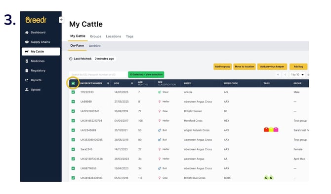
Task: Select the My Cattle top tab
Action: point(78,36)
